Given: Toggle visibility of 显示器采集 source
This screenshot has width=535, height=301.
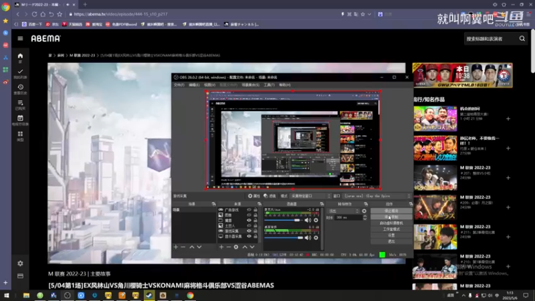Looking at the screenshot, I should [x=249, y=236].
